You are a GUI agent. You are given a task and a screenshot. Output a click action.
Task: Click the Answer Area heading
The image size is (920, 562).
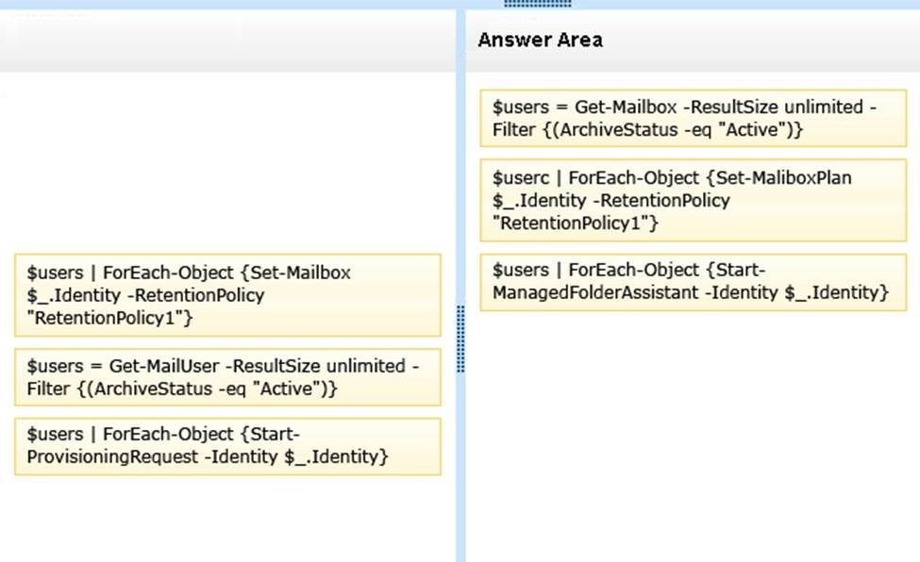(x=540, y=40)
